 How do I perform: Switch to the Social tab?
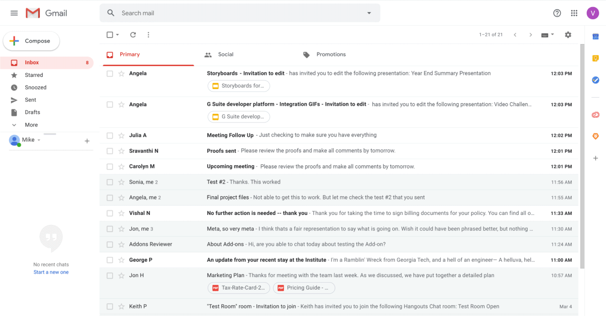(x=225, y=55)
